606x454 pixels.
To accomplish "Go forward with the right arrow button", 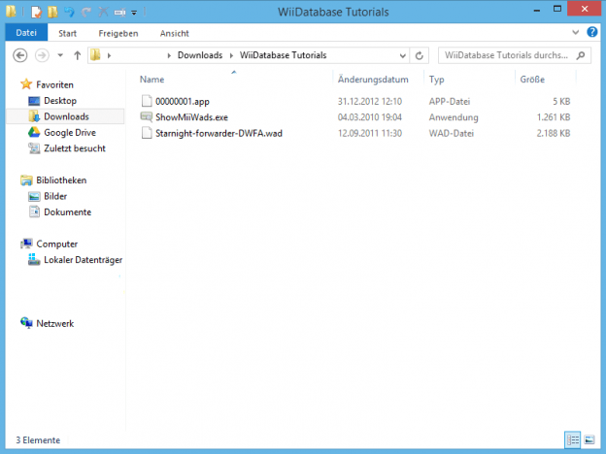I will [42, 55].
